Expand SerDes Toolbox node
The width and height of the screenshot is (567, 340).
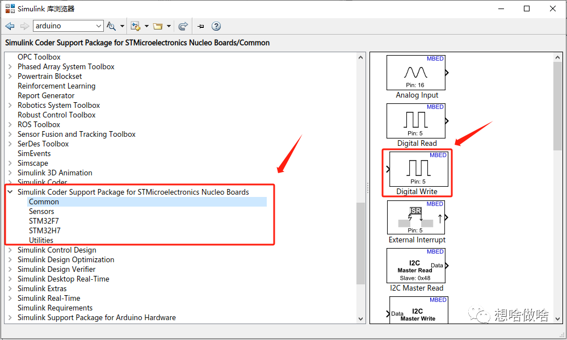tap(10, 144)
